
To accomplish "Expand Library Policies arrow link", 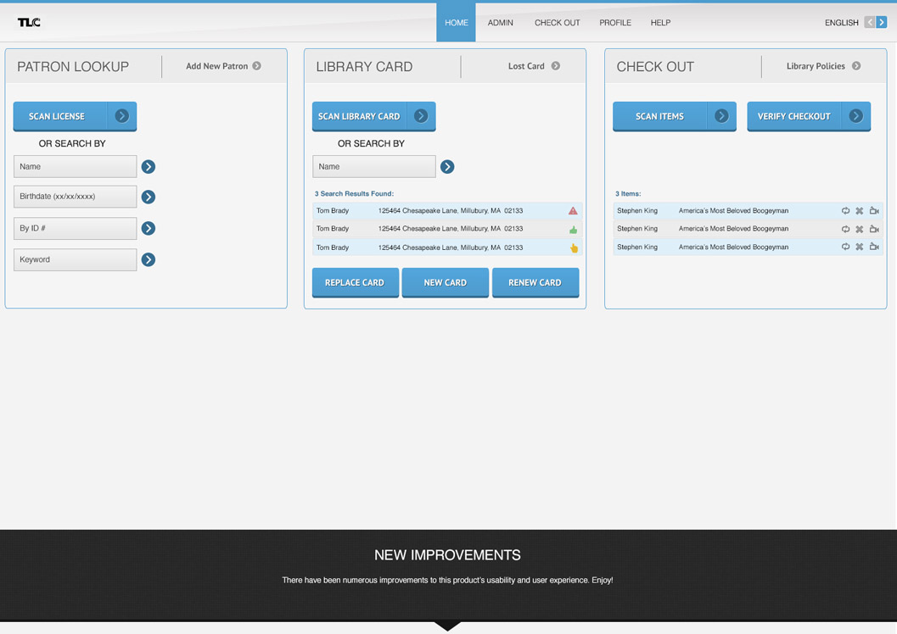I will point(856,66).
